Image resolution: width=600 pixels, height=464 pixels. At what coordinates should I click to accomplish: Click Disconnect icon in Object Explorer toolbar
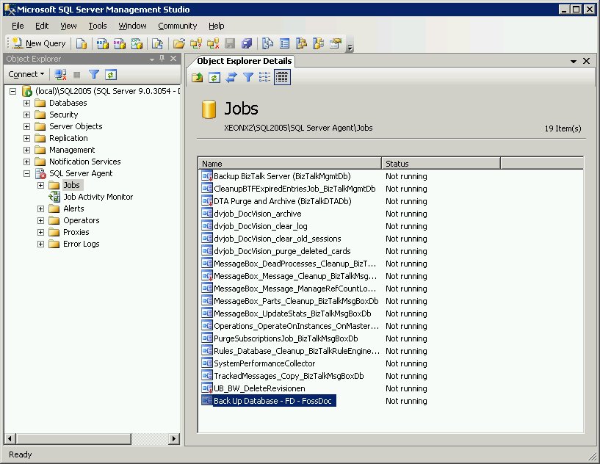pos(60,75)
